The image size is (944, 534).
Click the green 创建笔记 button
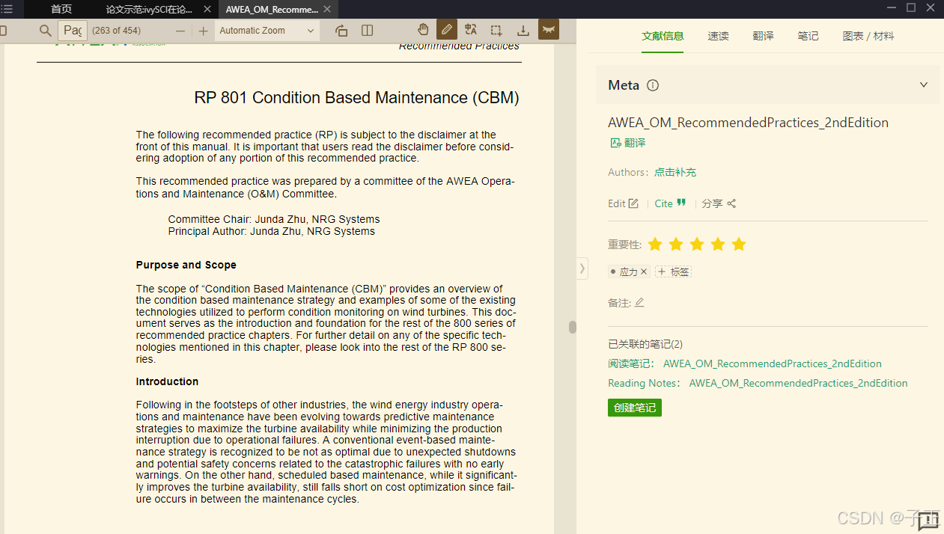coord(635,408)
